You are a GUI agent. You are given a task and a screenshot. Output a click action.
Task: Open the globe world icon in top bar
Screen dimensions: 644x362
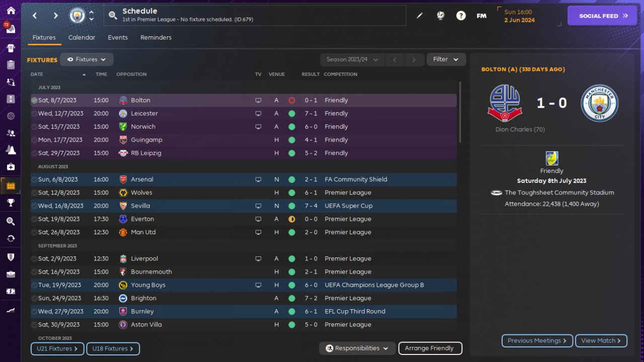tap(440, 16)
